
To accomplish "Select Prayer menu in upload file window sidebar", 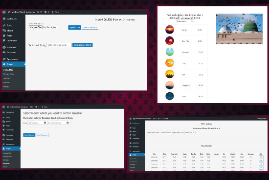I will click(13, 64).
